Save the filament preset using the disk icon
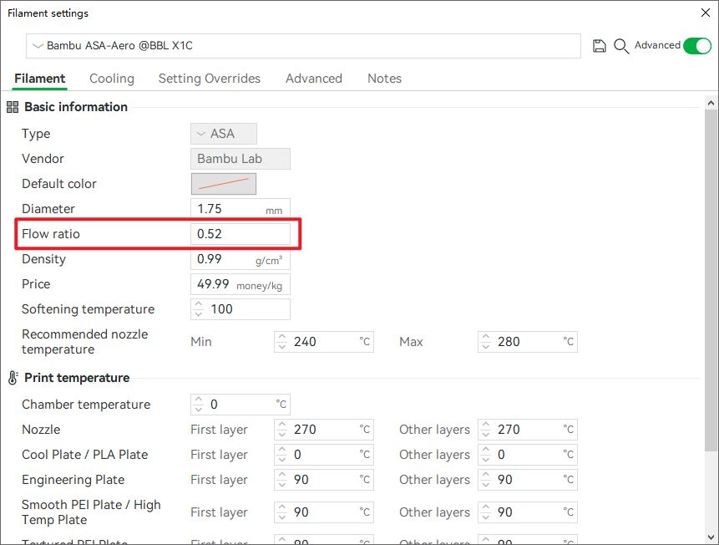This screenshot has width=719, height=545. click(599, 46)
